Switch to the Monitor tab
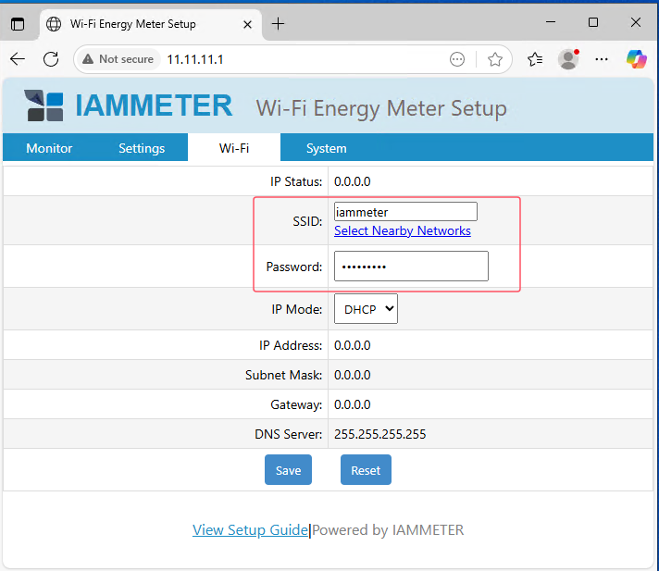 [49, 148]
